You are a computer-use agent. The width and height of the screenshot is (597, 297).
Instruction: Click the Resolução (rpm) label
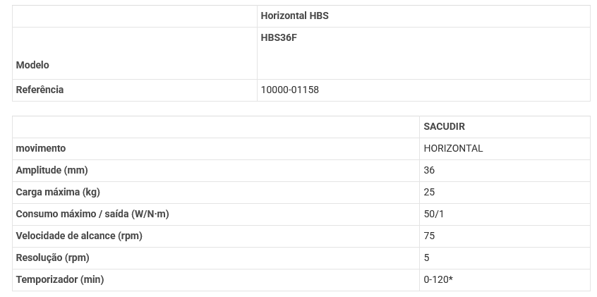(52, 257)
